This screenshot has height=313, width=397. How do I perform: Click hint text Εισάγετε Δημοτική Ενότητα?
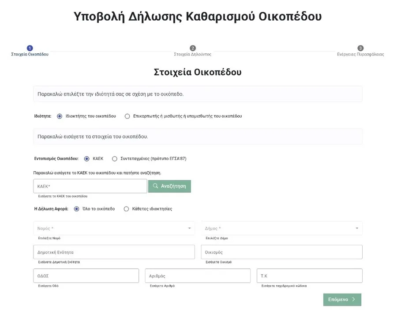point(59,262)
